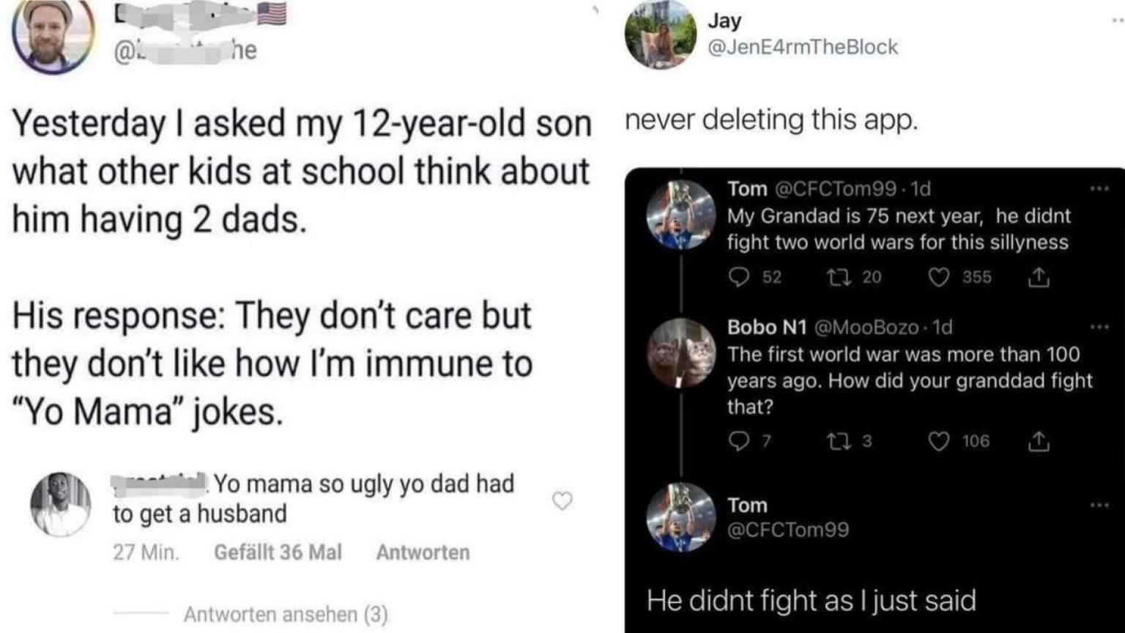Image resolution: width=1125 pixels, height=633 pixels.
Task: Retweet Bobo N1's world war tweet
Action: [x=836, y=440]
